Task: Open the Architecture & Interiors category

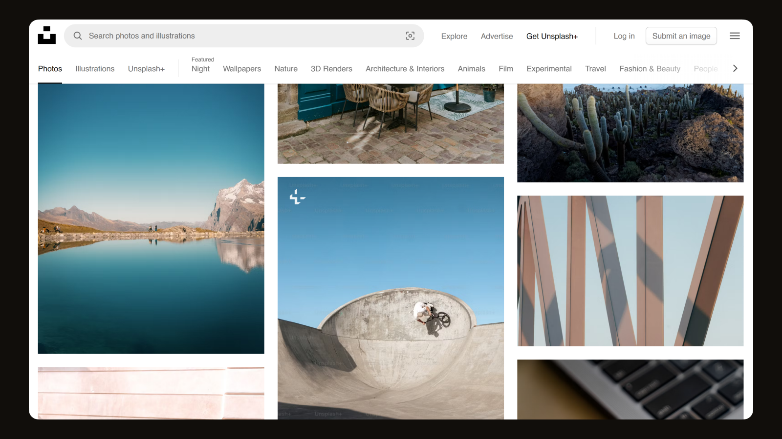Action: pyautogui.click(x=405, y=68)
